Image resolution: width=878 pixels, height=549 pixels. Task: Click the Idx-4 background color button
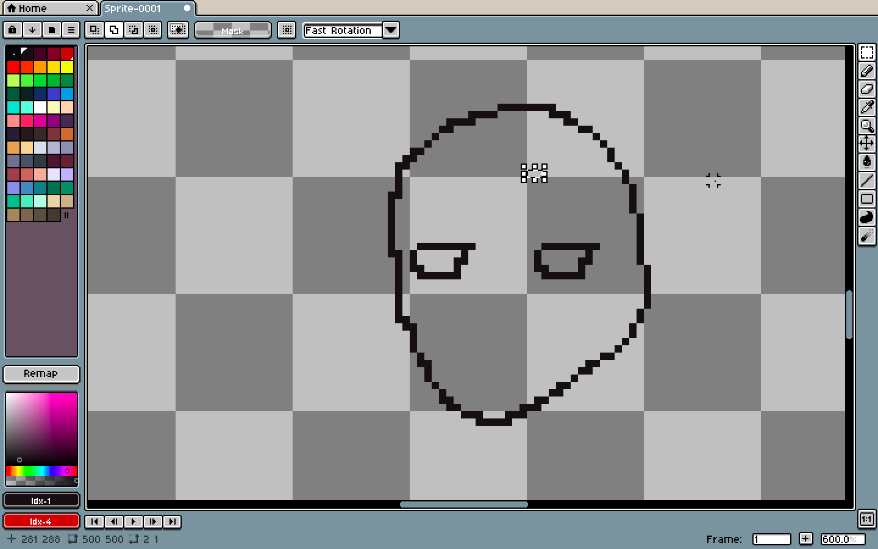(41, 522)
